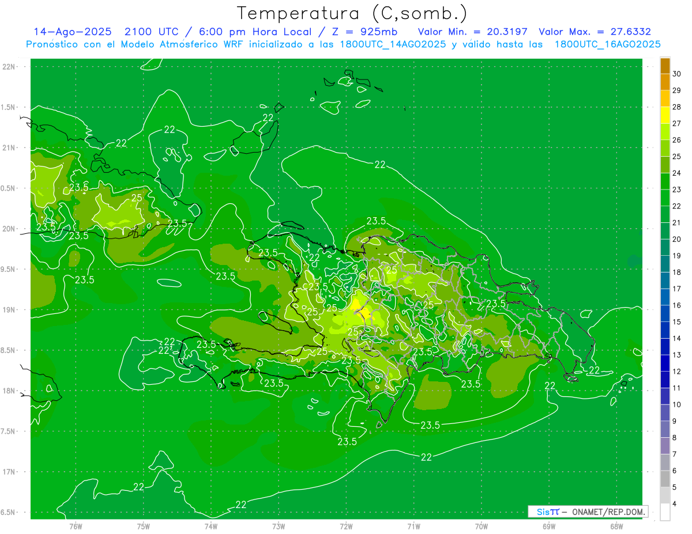Click the 'ONAMET/REP.DOM.' credit box
This screenshot has height=534, width=692.
(x=588, y=512)
